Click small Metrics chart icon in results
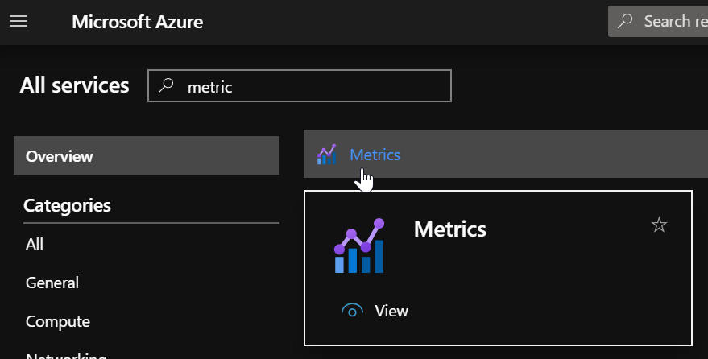Image resolution: width=708 pixels, height=359 pixels. 327,155
